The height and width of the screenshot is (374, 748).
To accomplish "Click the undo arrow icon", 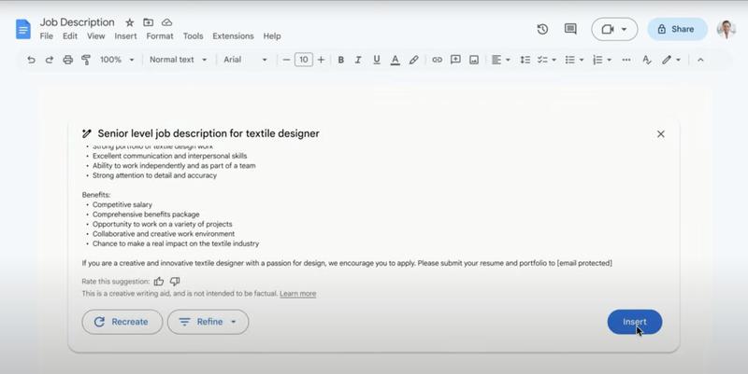I will point(31,60).
